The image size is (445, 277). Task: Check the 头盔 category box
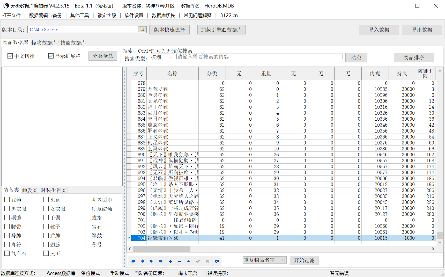tap(46, 200)
